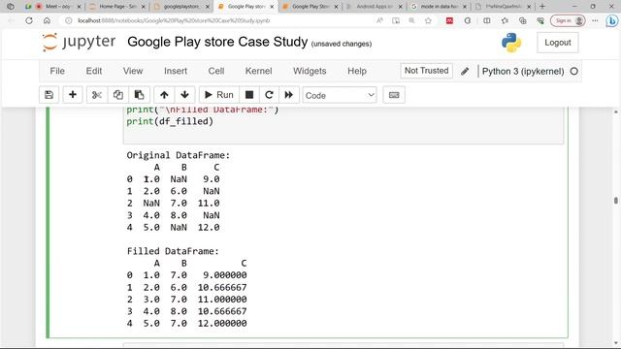The width and height of the screenshot is (621, 349).
Task: Click the Original DataFrame: output heading
Action: [179, 155]
